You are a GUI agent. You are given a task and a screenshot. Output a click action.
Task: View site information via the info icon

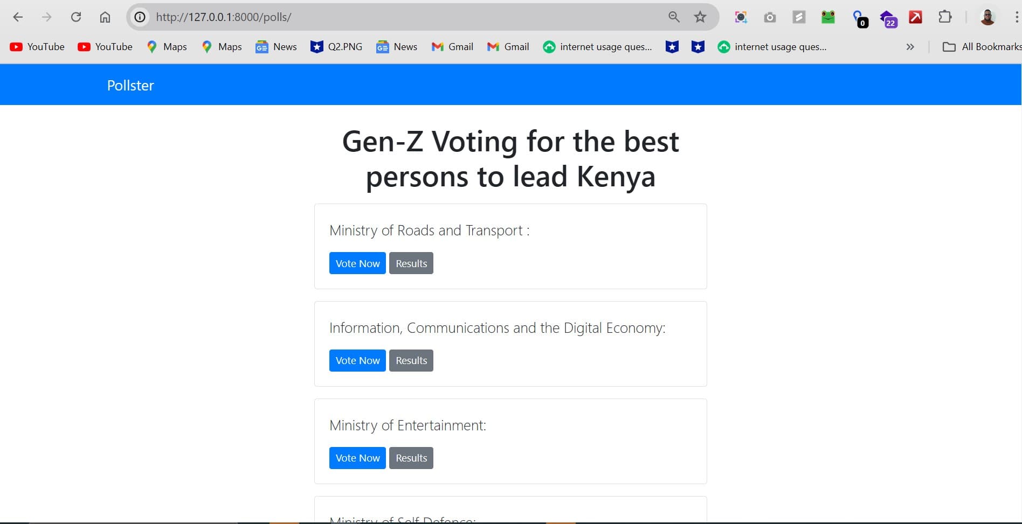point(140,17)
